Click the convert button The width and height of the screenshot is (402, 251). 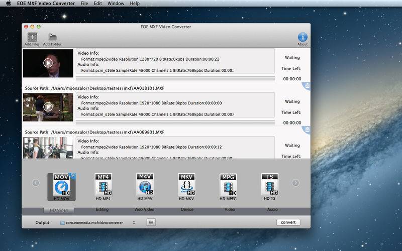pos(288,222)
